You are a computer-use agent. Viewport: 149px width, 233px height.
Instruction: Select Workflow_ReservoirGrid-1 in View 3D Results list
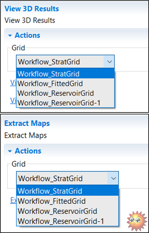click(x=65, y=103)
